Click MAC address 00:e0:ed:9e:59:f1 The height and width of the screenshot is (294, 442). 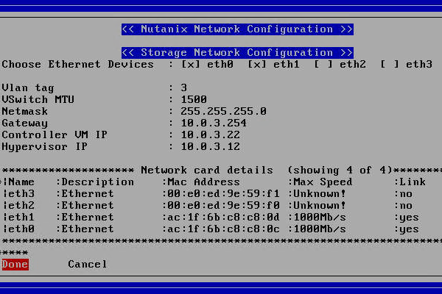click(x=223, y=194)
